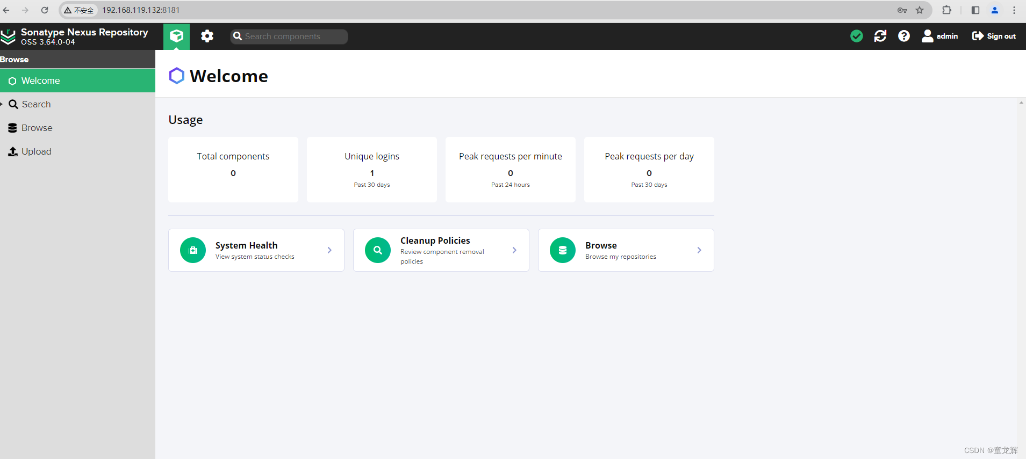The width and height of the screenshot is (1026, 459).
Task: Select Search in the sidebar
Action: click(x=77, y=104)
